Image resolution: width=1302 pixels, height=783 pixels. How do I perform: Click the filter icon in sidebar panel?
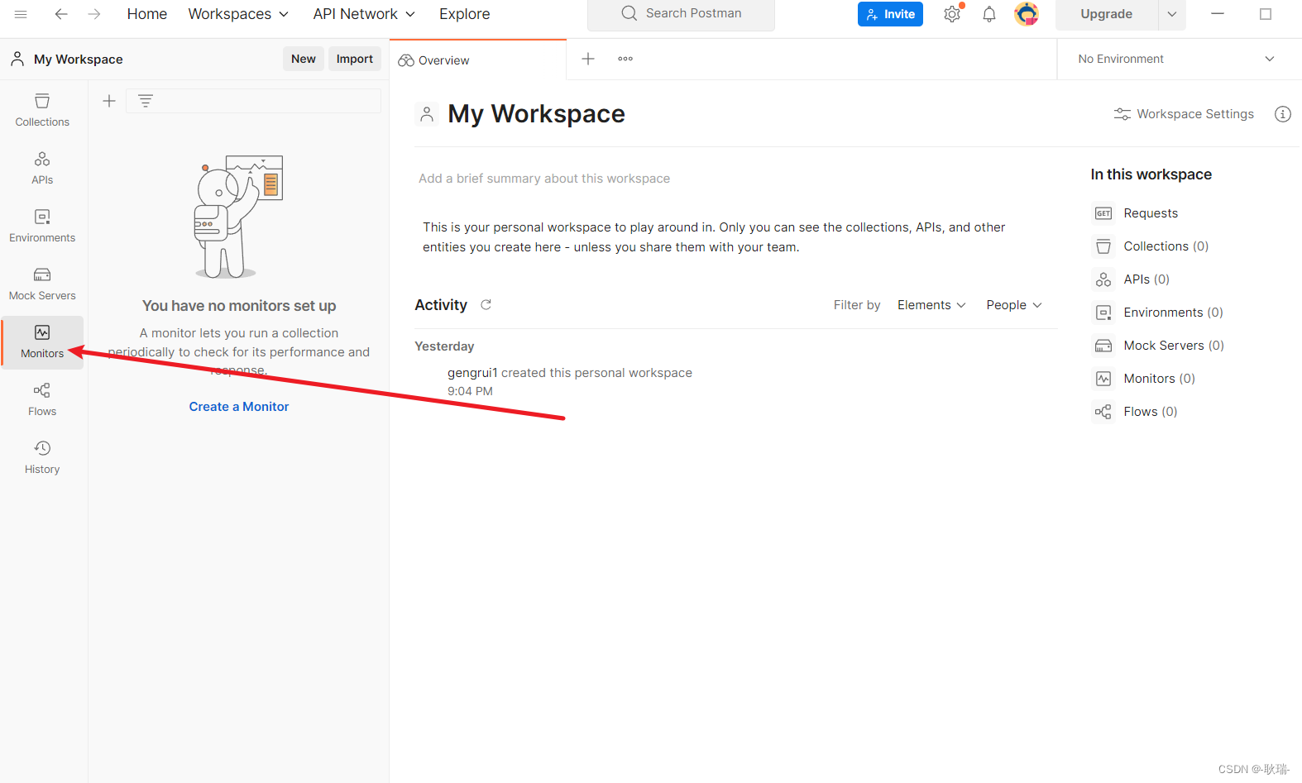(x=146, y=101)
